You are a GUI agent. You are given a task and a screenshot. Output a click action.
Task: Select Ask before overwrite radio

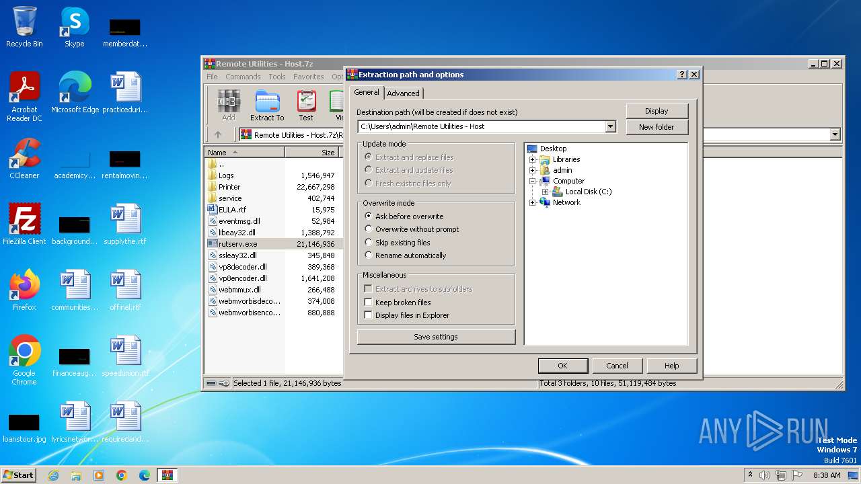[368, 216]
